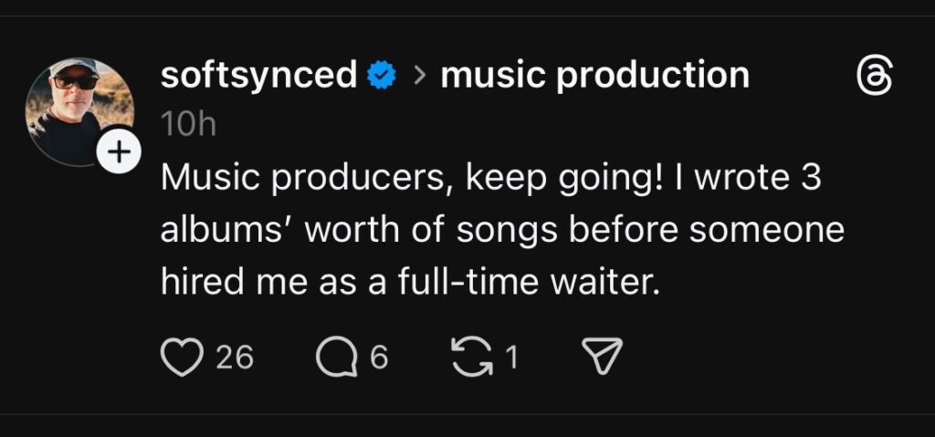Screen dimensions: 935x437
Task: Click the blue verified badge
Action: [380, 76]
